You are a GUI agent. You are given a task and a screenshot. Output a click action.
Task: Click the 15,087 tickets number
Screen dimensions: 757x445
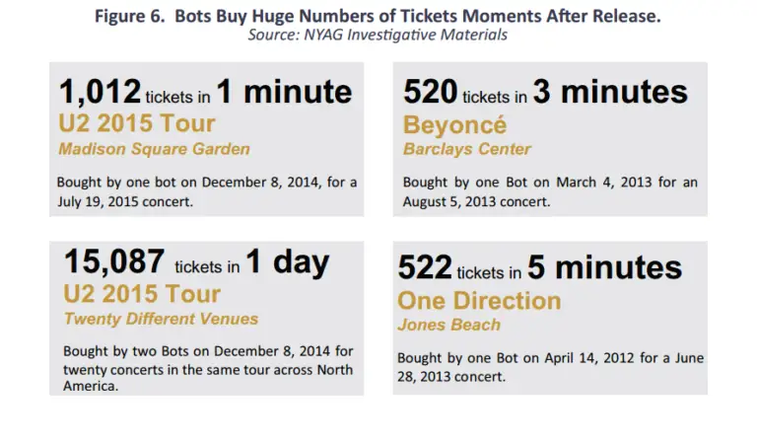(114, 261)
